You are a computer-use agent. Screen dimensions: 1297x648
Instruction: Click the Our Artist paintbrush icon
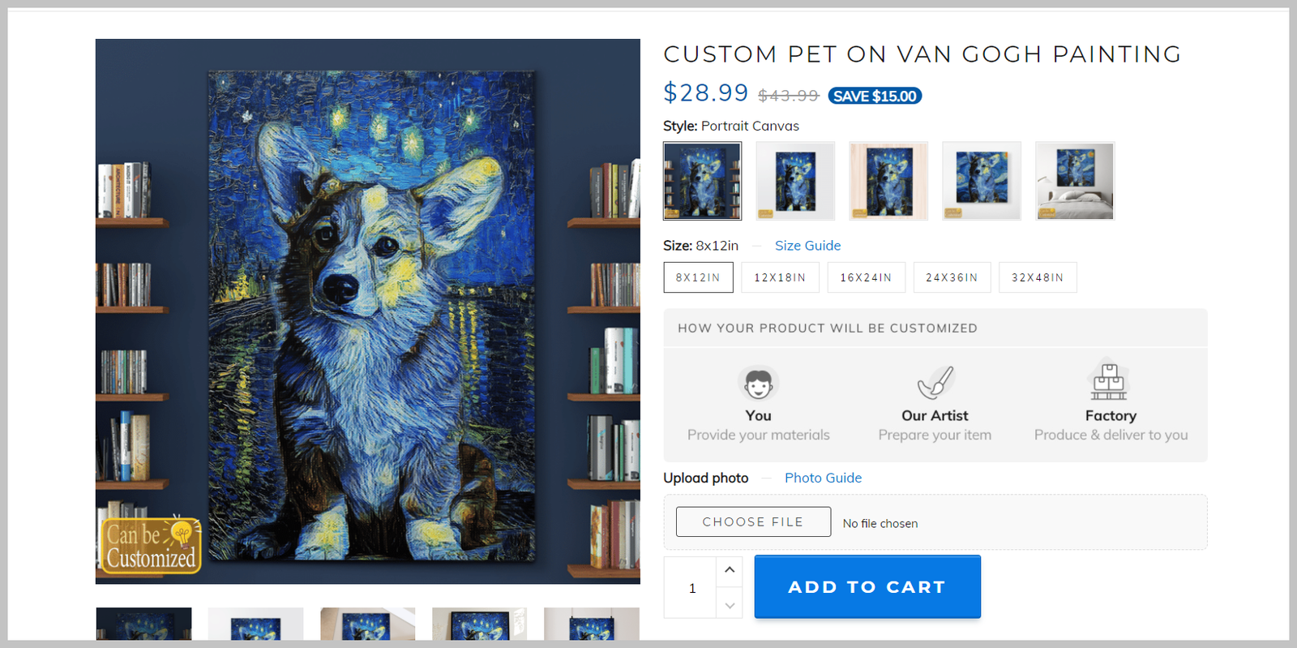935,382
